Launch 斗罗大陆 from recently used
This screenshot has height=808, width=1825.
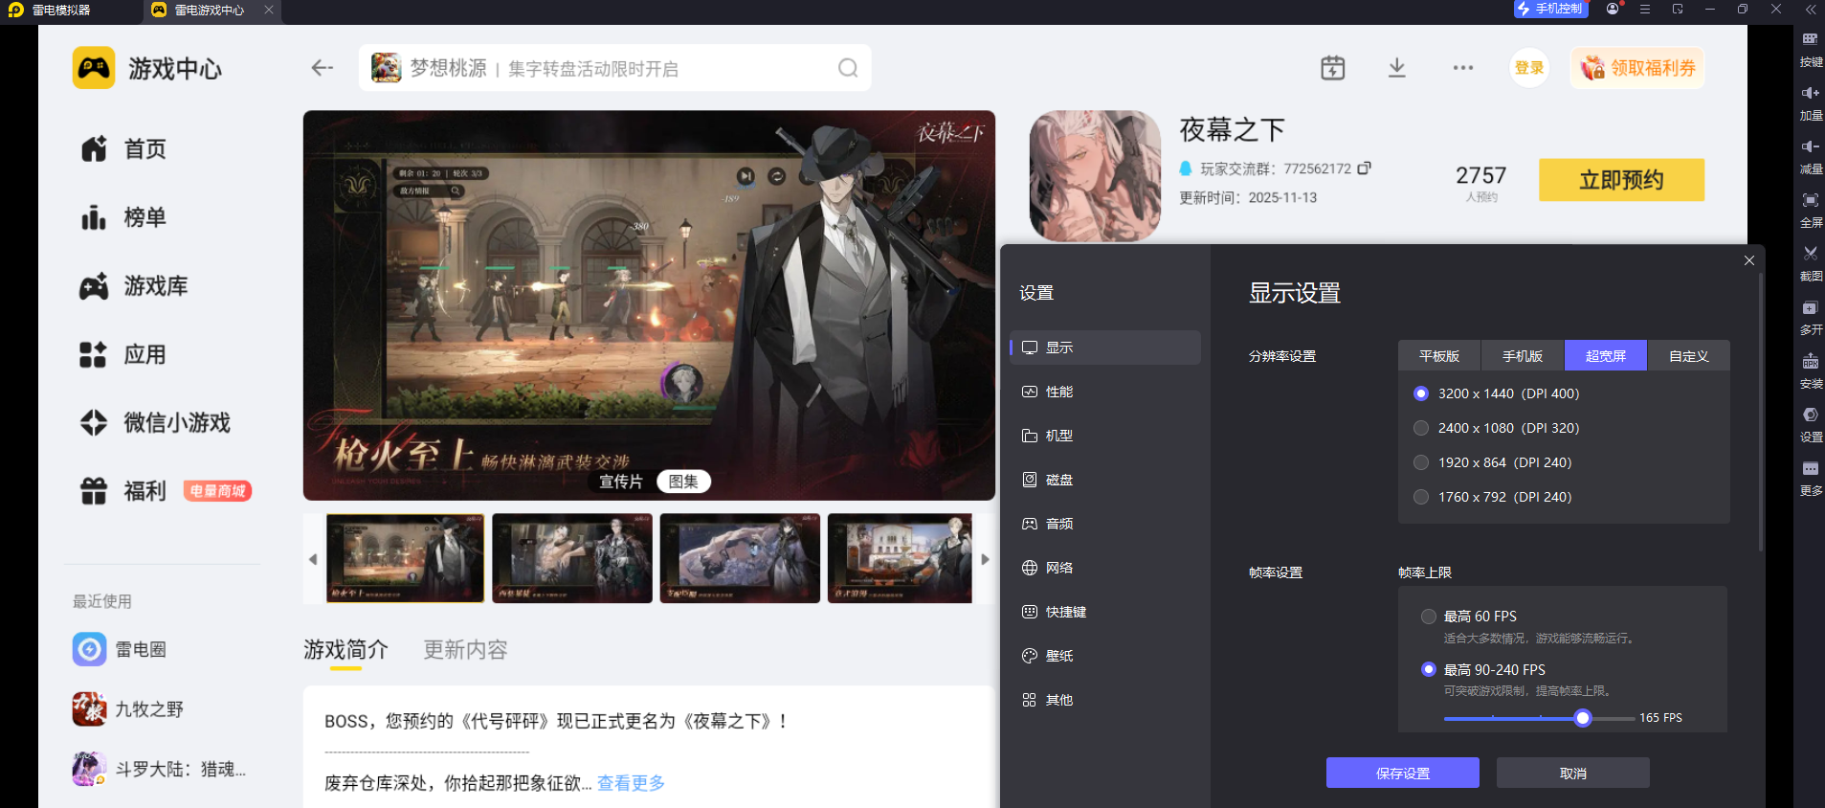[x=159, y=769]
